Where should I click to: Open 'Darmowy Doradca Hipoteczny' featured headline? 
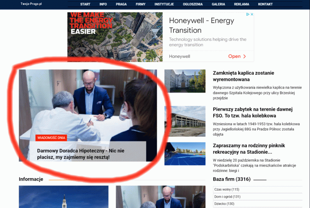coord(81,154)
